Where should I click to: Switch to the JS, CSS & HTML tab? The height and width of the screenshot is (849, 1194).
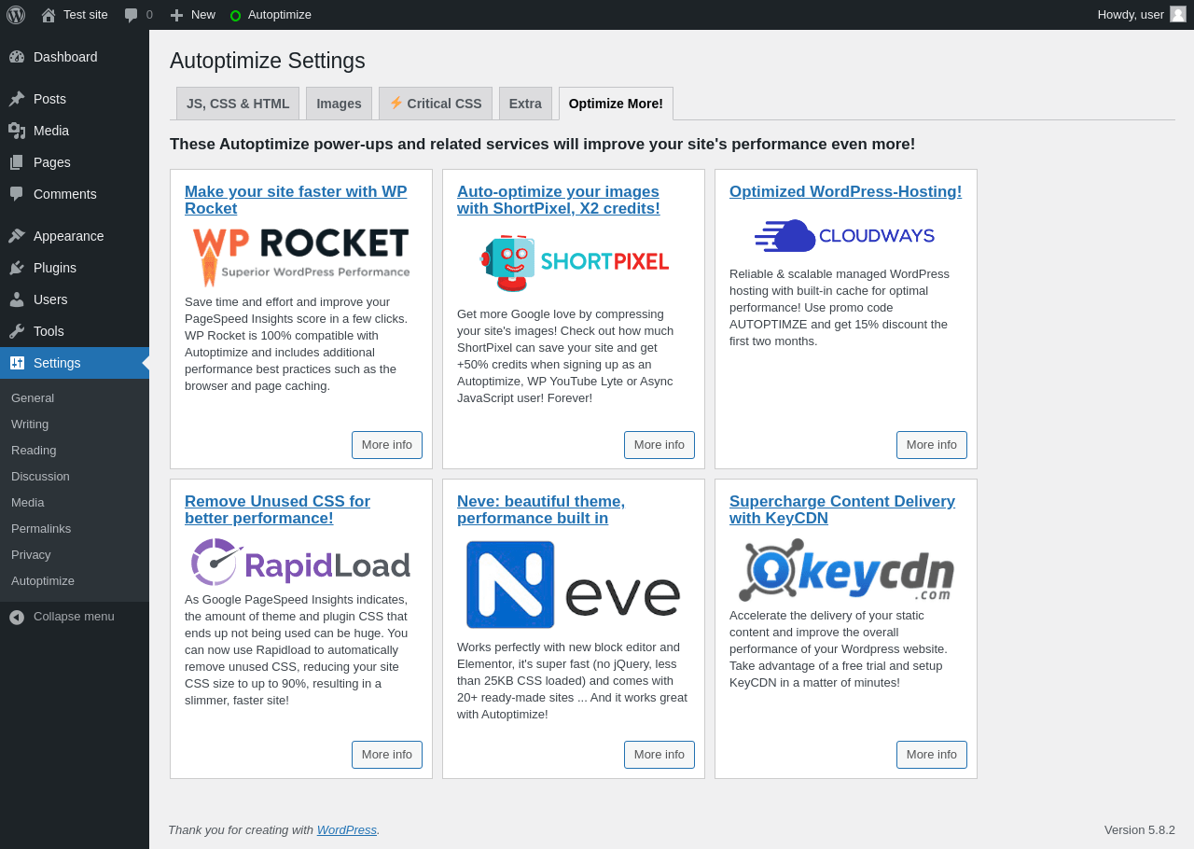coord(238,104)
